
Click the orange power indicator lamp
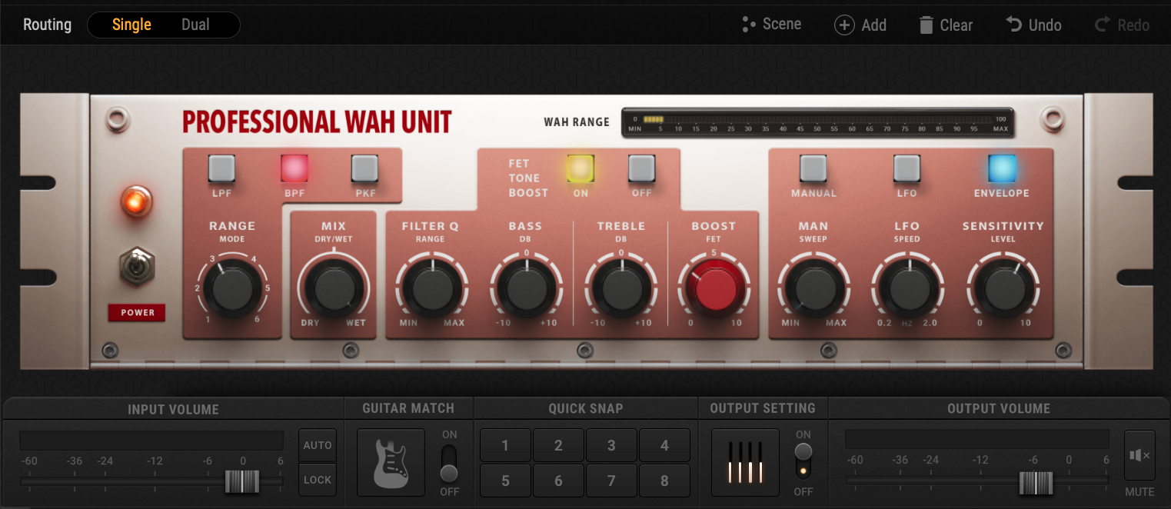coord(136,201)
